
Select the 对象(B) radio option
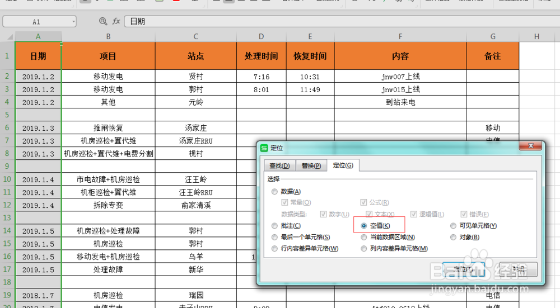pos(453,237)
